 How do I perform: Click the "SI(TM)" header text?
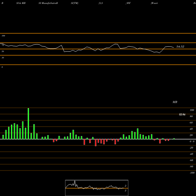click(x=74, y=3)
